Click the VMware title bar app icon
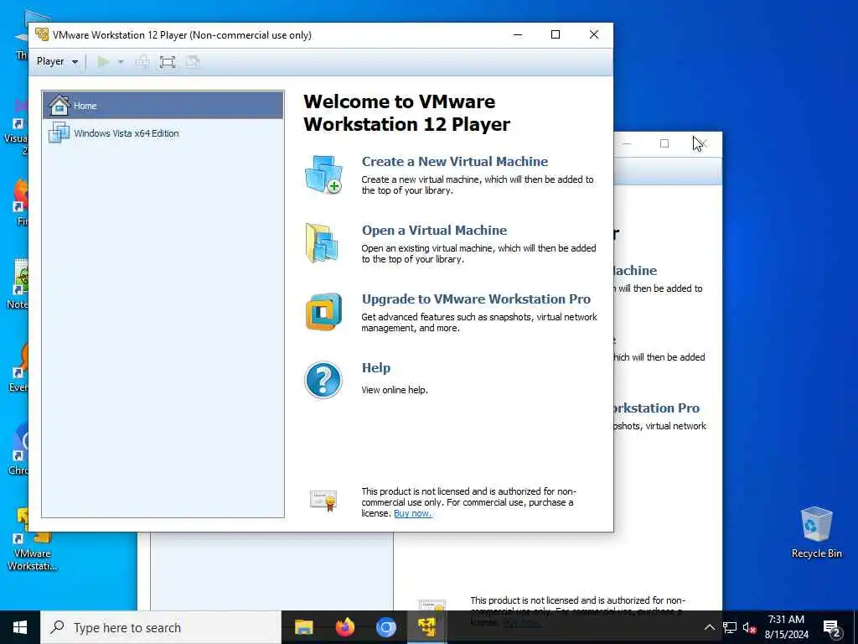Viewport: 858px width, 644px height. 42,34
